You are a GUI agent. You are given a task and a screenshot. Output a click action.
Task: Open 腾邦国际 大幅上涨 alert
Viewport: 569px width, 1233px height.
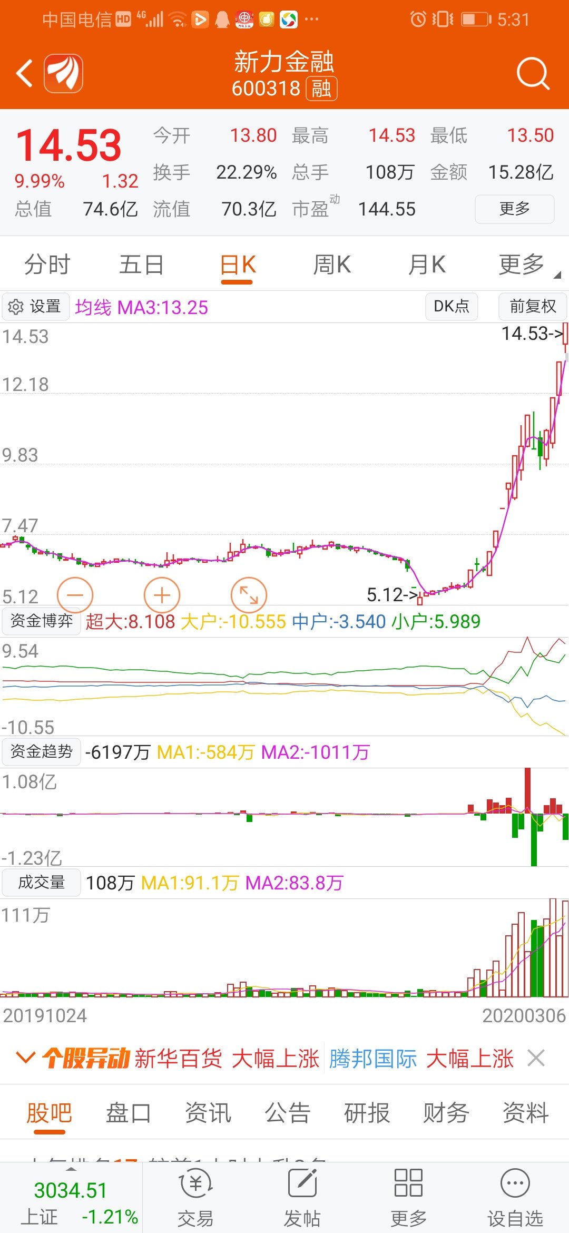(x=421, y=1058)
